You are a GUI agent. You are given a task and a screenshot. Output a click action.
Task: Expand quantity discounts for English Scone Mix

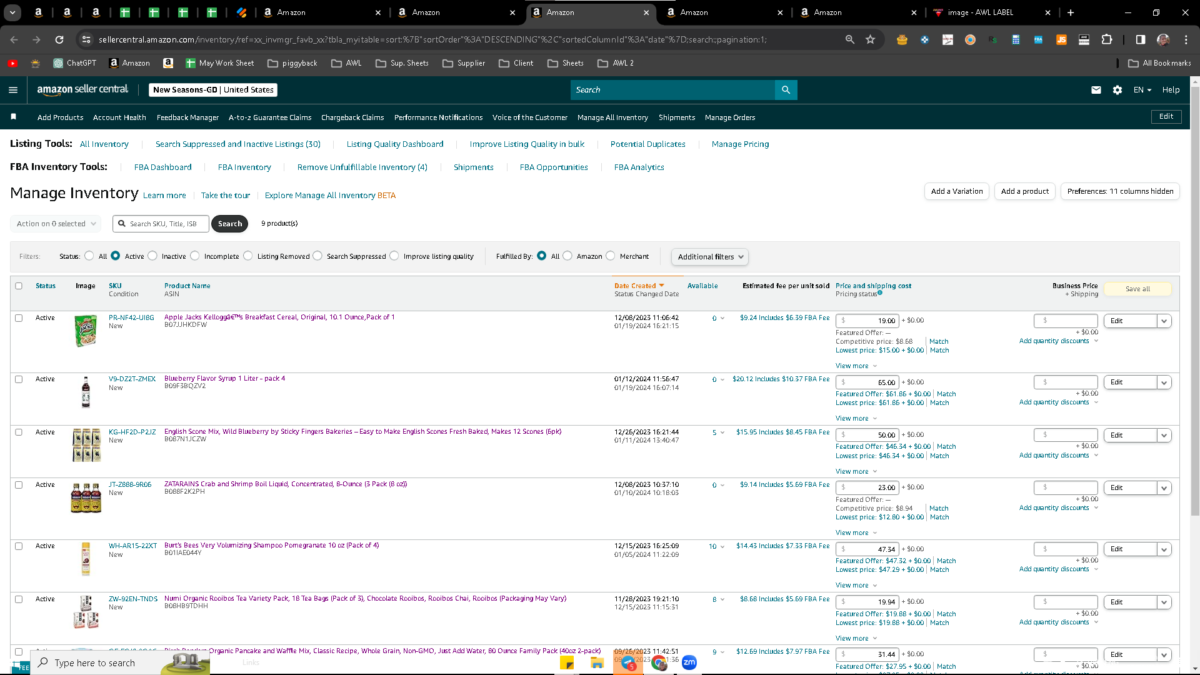1059,456
